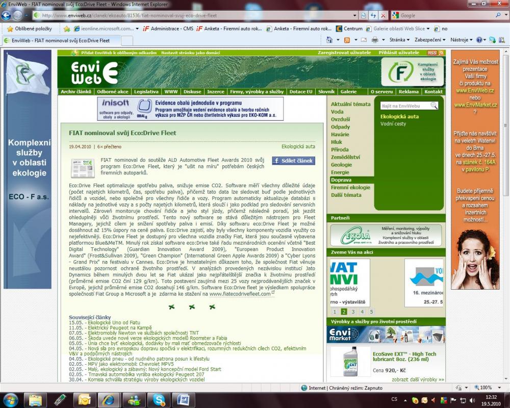The height and width of the screenshot is (408, 510).
Task: Open related article Ekologické Uno od Fiatu
Action: coord(114,322)
